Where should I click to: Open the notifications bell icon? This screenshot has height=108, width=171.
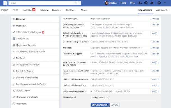click(152, 3)
